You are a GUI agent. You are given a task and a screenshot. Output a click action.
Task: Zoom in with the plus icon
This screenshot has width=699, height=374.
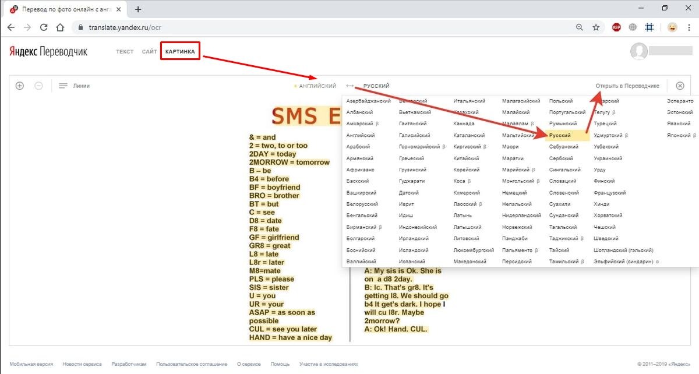[19, 86]
